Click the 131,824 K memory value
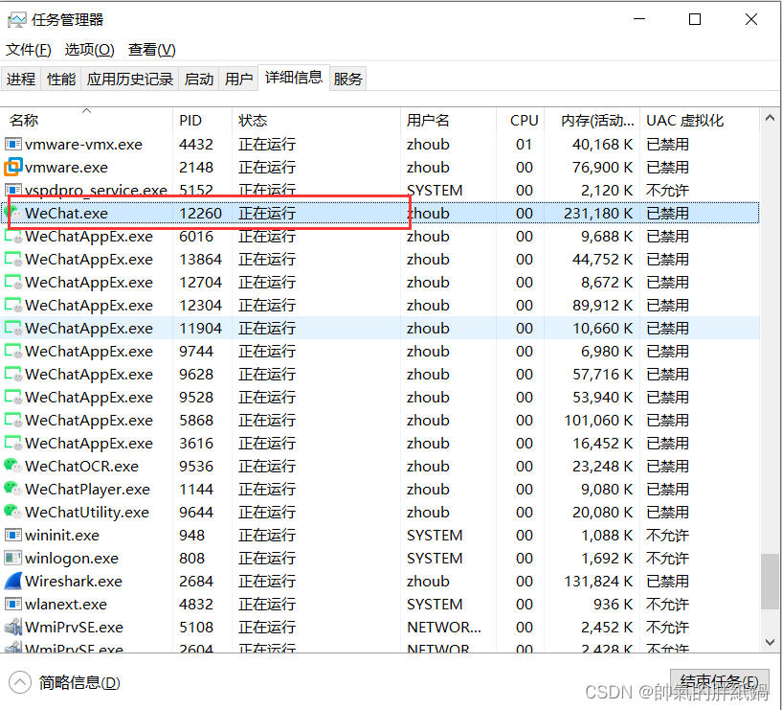The height and width of the screenshot is (710, 782). pos(598,582)
